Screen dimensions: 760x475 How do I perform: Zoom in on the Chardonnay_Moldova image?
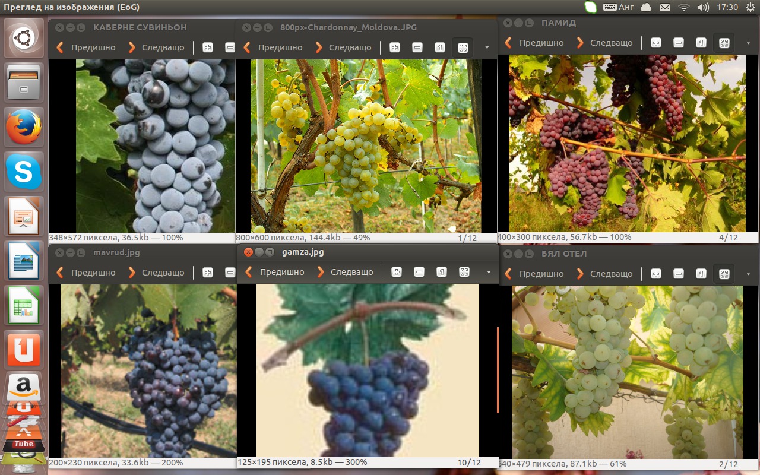coord(395,47)
